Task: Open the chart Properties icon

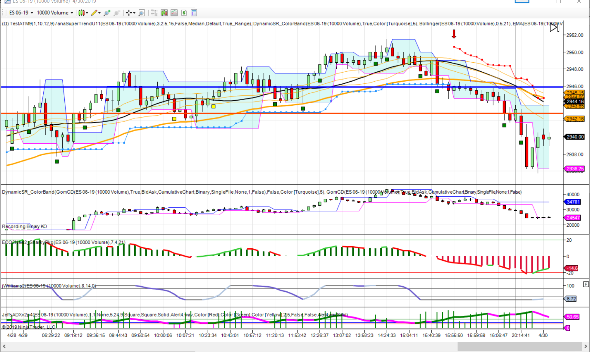Action: 194,13
